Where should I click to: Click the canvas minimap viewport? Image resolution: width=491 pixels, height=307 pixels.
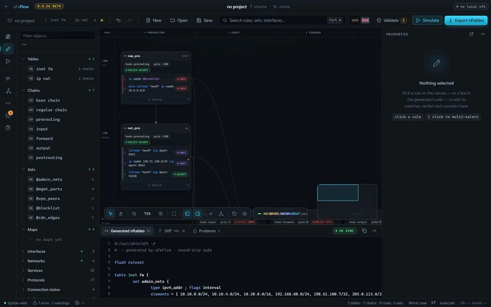pyautogui.click(x=338, y=193)
